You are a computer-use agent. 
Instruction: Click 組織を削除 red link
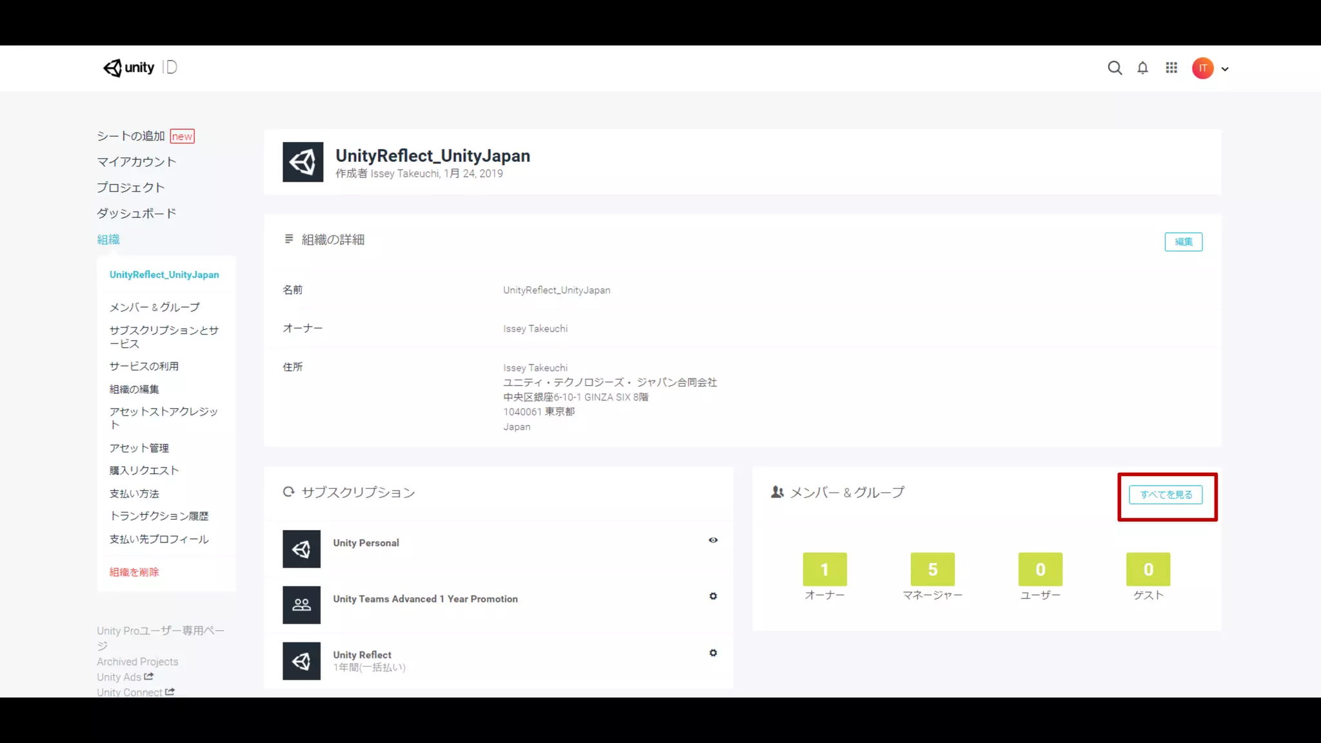[x=134, y=572]
